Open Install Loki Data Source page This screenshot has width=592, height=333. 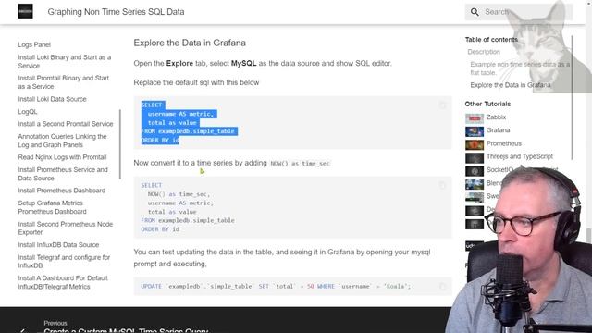click(52, 99)
